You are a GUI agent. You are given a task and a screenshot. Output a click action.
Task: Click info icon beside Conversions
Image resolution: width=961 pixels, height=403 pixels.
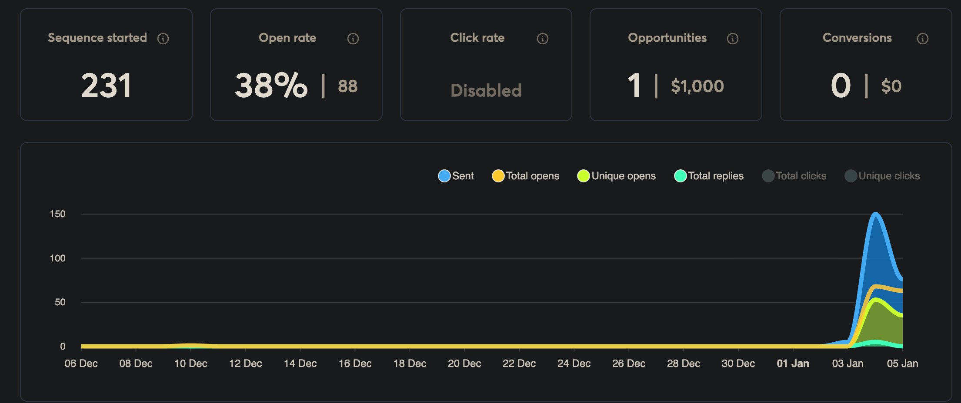coord(923,39)
